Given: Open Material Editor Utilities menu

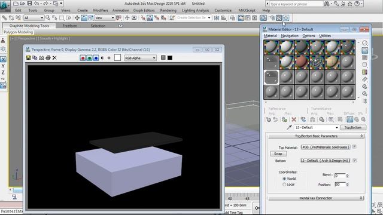Looking at the screenshot, I should [325, 36].
